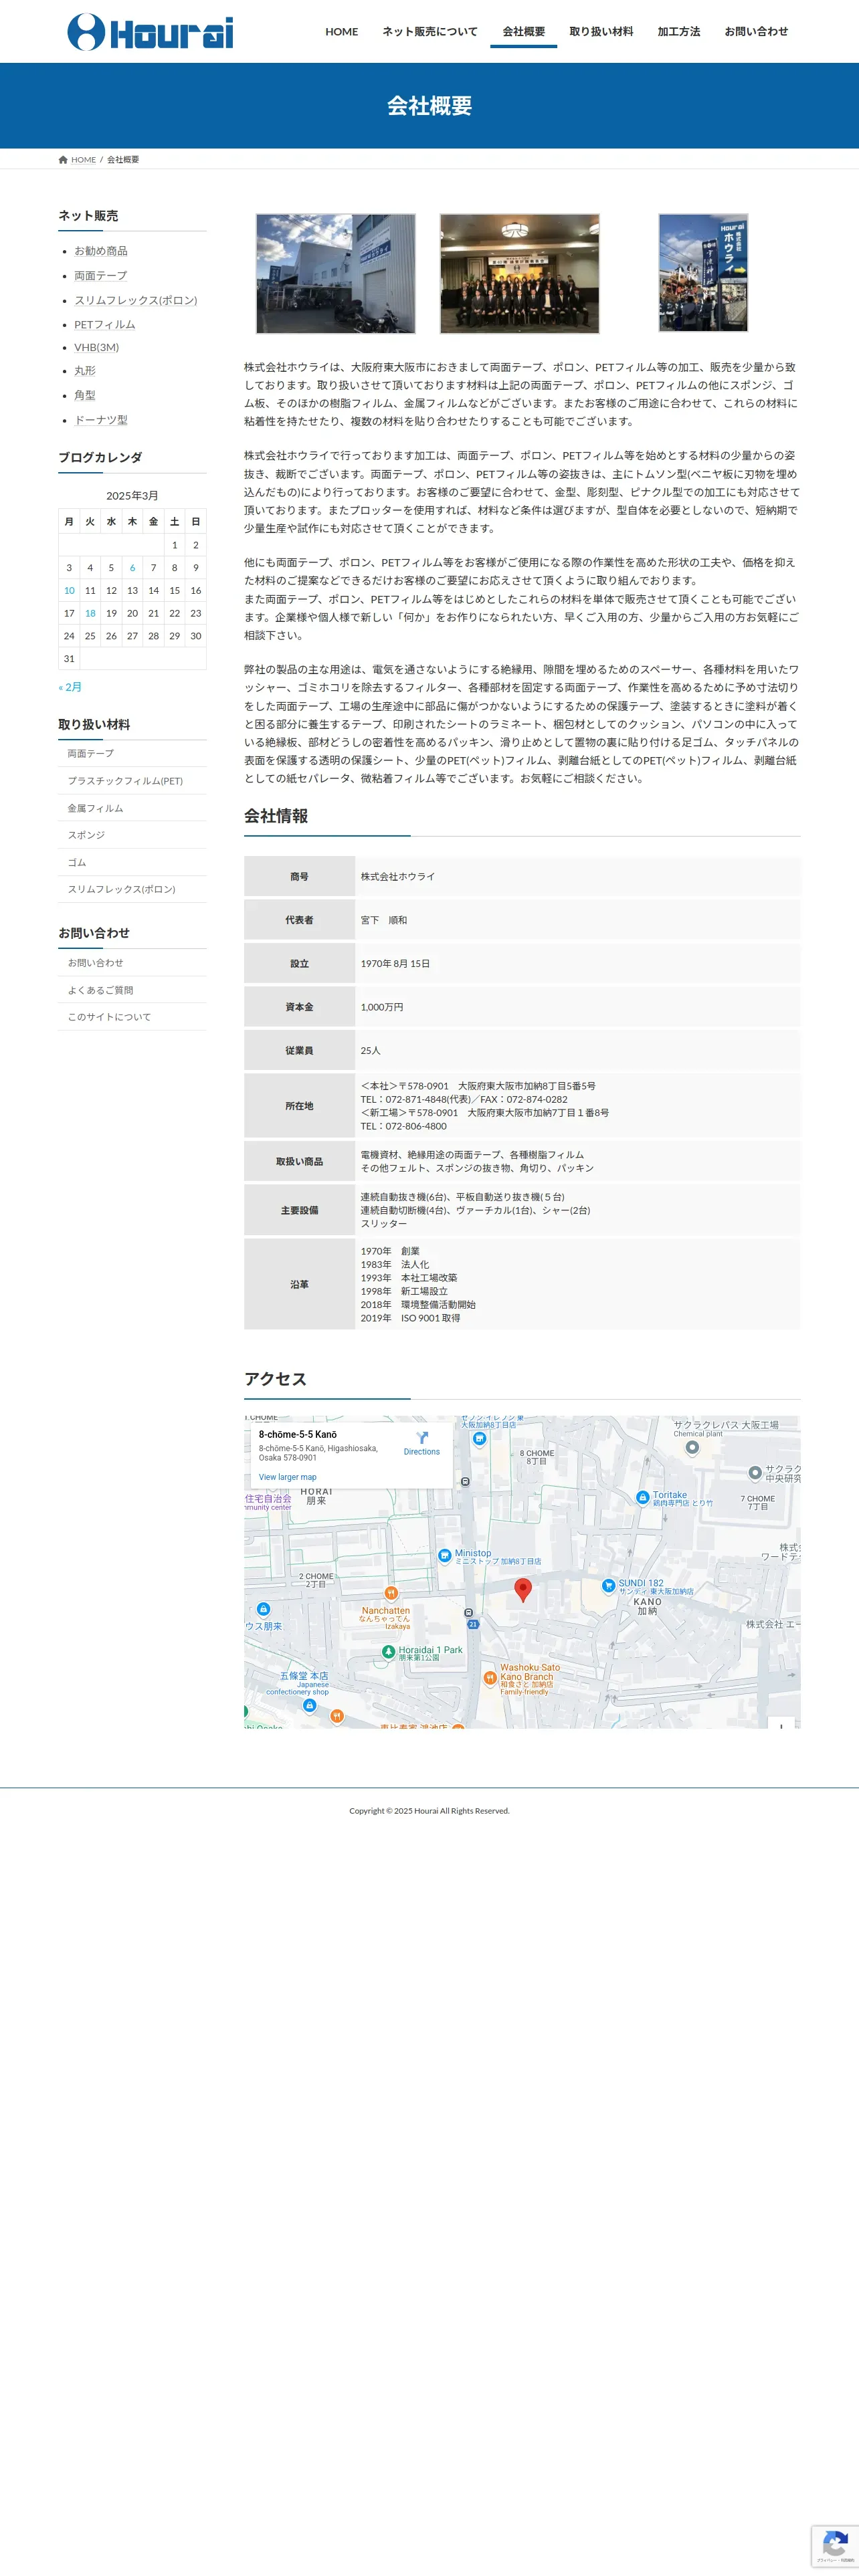Select the 会社概要 menu item

tap(524, 32)
